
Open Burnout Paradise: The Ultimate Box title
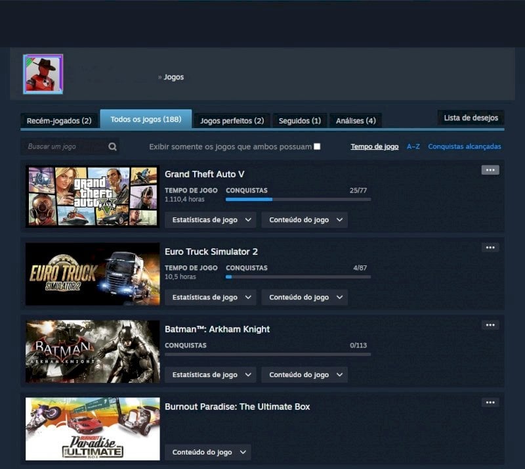[x=237, y=407]
